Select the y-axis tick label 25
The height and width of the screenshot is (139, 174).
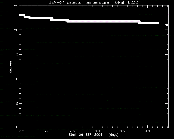16,6
